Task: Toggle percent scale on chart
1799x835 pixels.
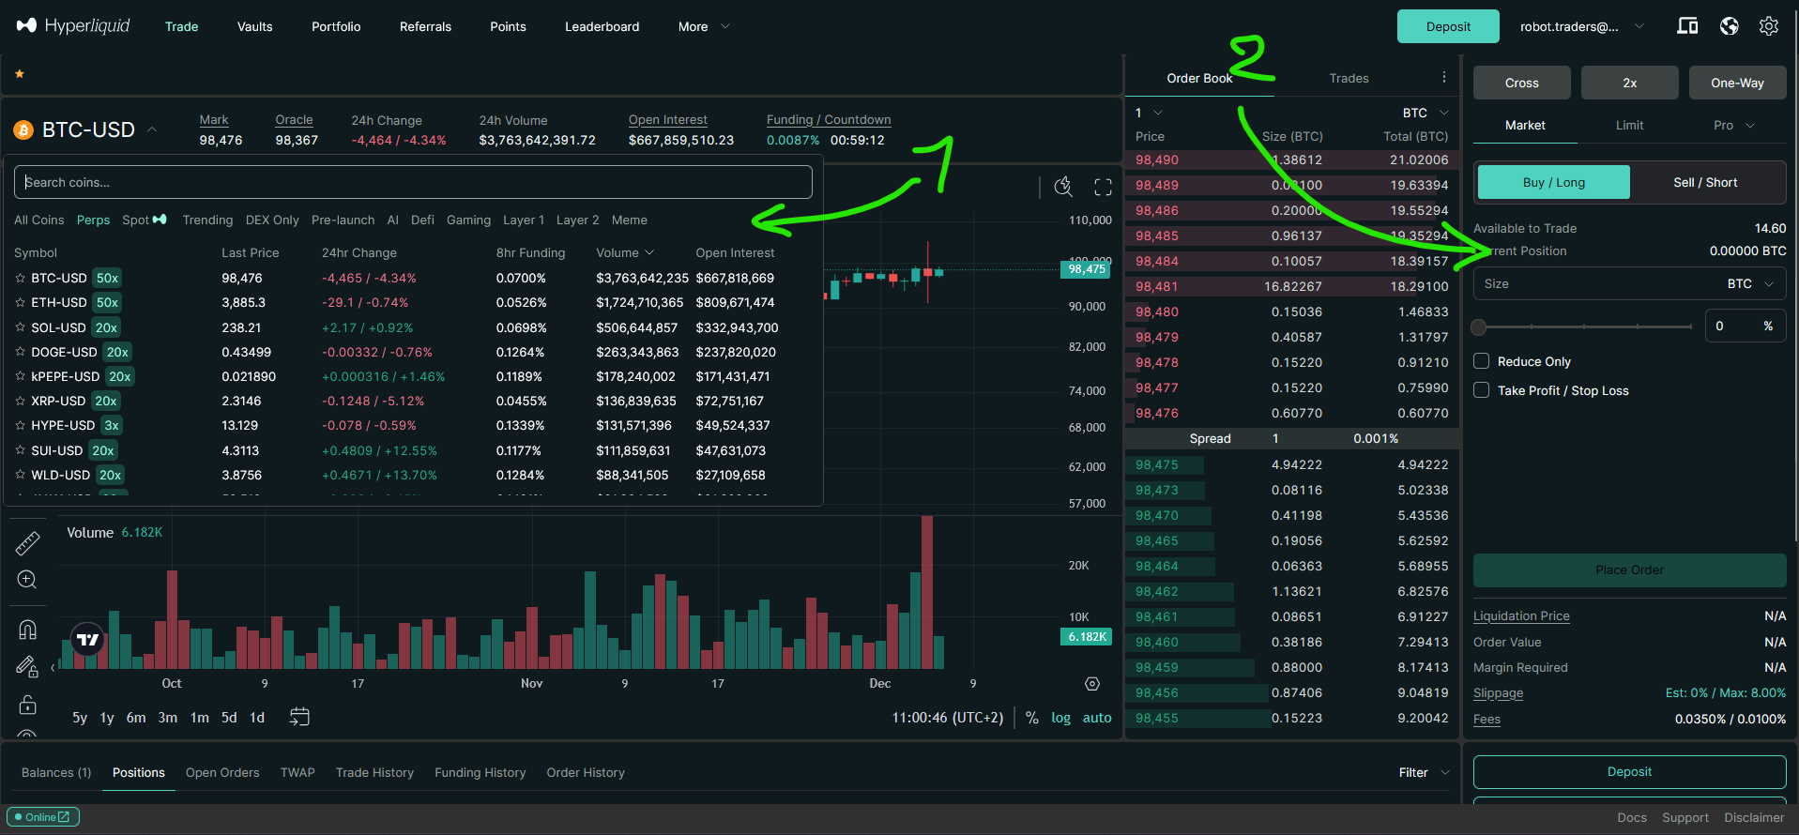Action: pyautogui.click(x=1032, y=718)
